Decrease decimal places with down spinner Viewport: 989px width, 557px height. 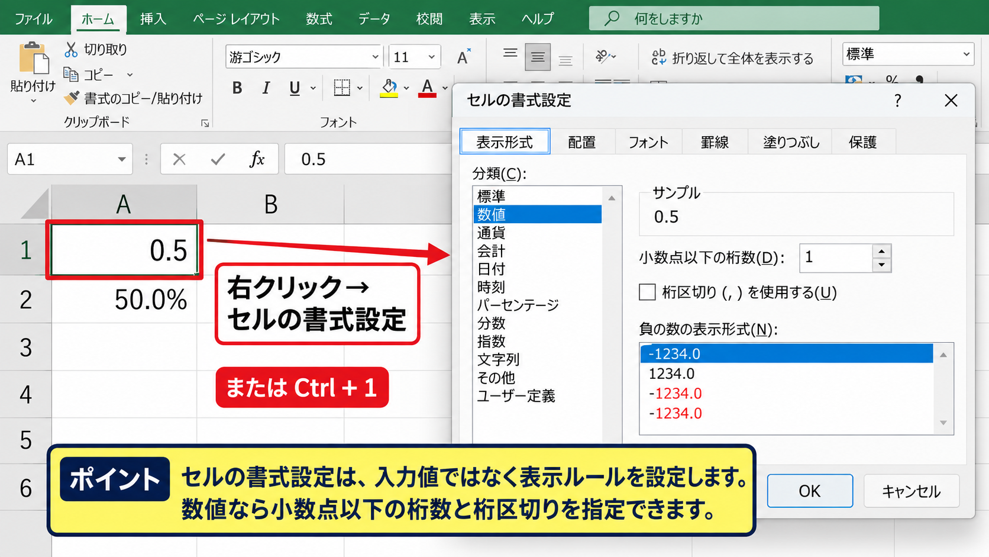click(881, 265)
